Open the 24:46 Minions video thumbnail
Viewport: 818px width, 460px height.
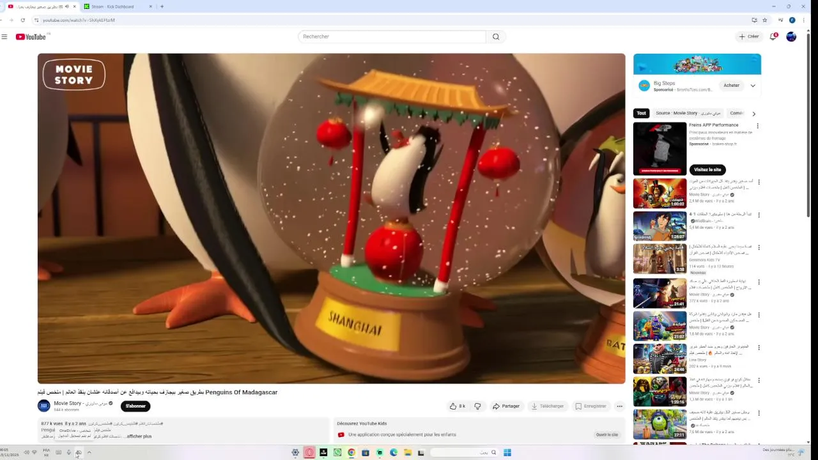click(x=660, y=358)
